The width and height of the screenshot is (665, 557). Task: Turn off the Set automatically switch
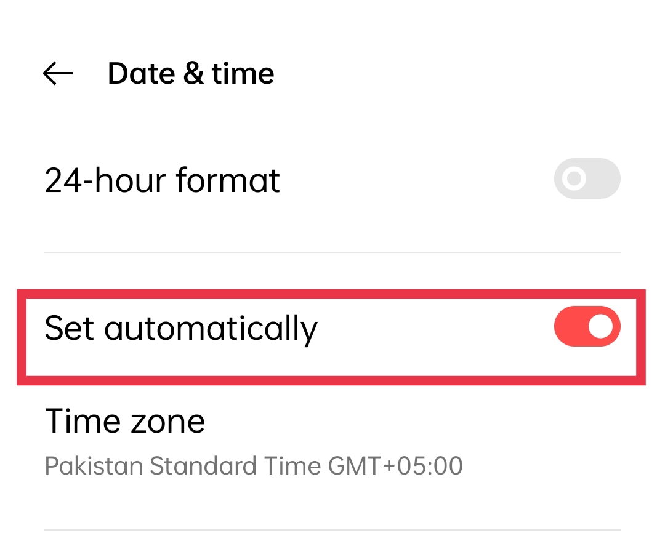[587, 326]
